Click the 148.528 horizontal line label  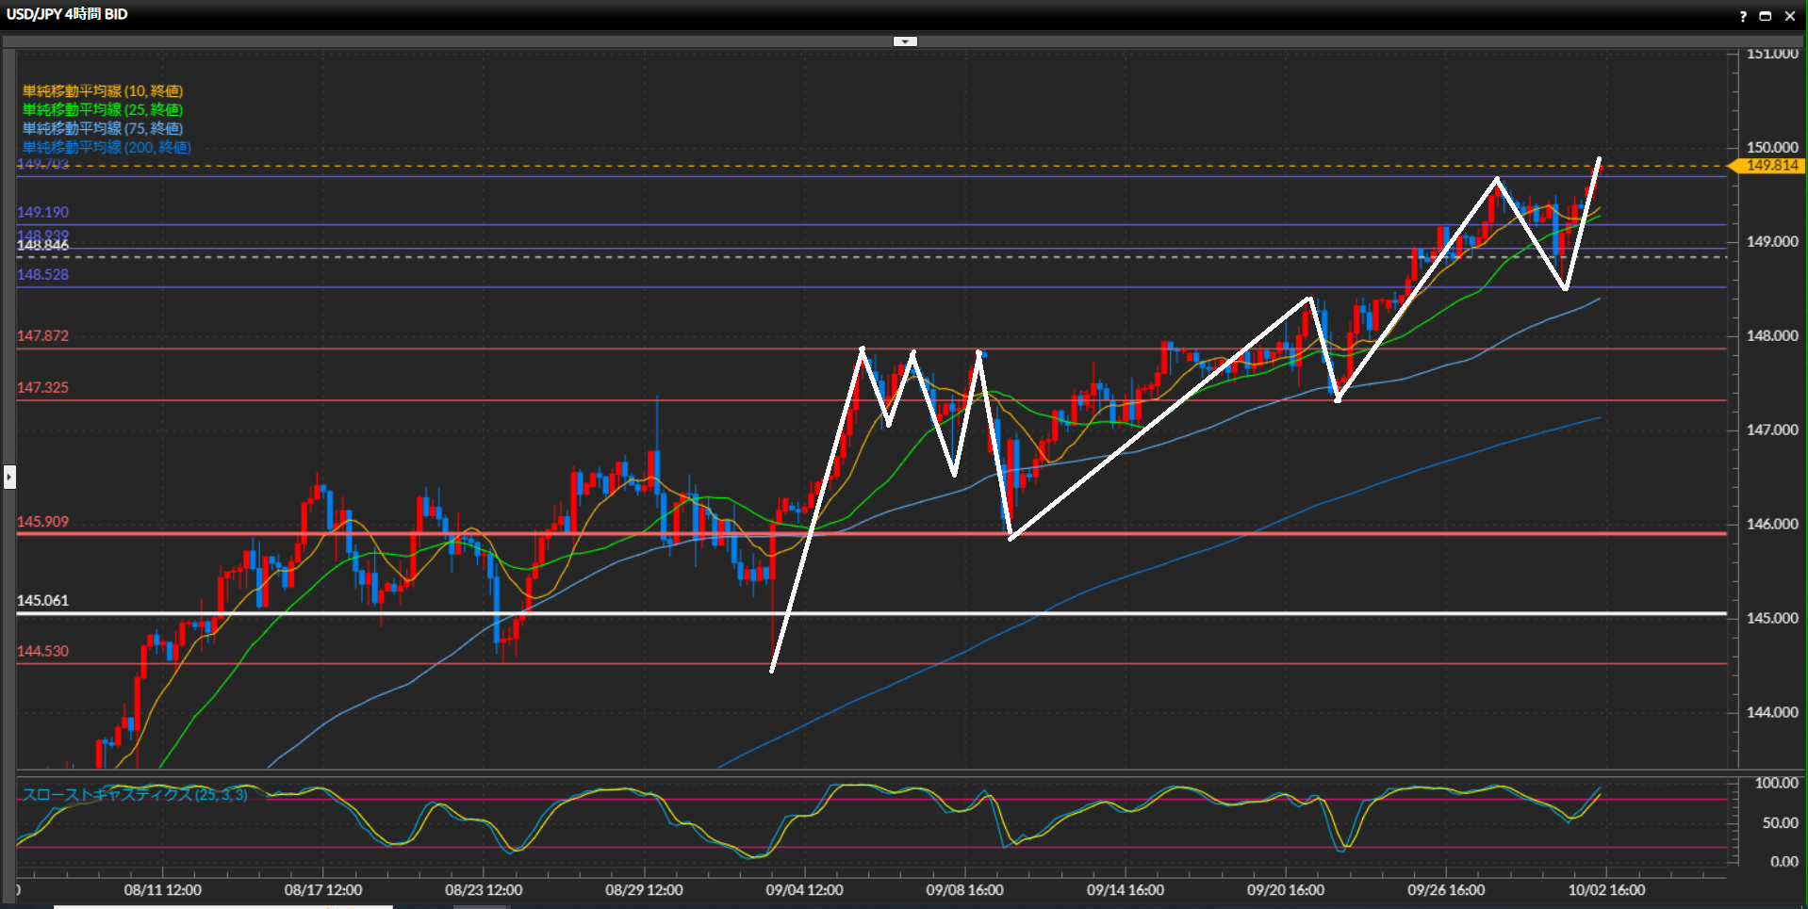(42, 275)
